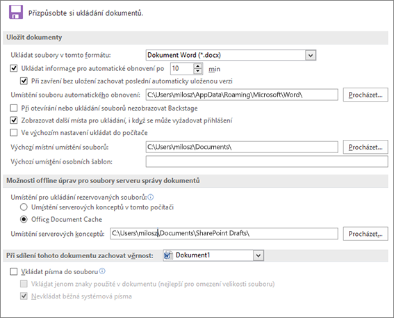Click Procházet button for server drafts location
Screen dimensions: 394x318
pyautogui.click(x=366, y=234)
